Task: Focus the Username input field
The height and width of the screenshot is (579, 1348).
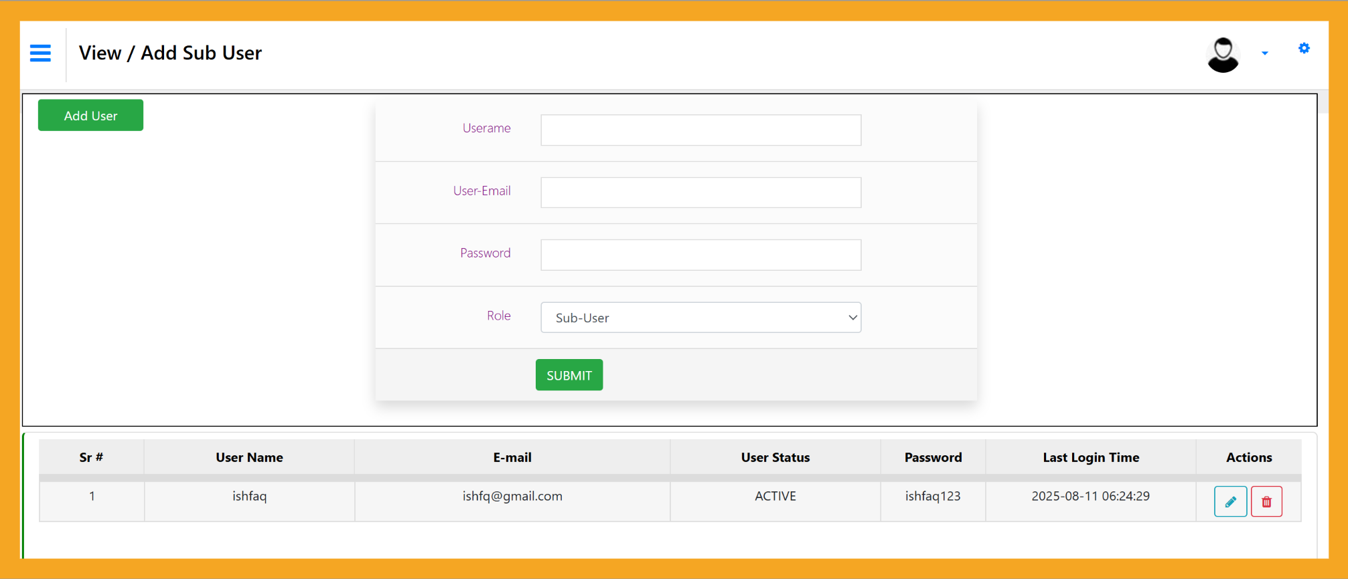Action: coord(700,130)
